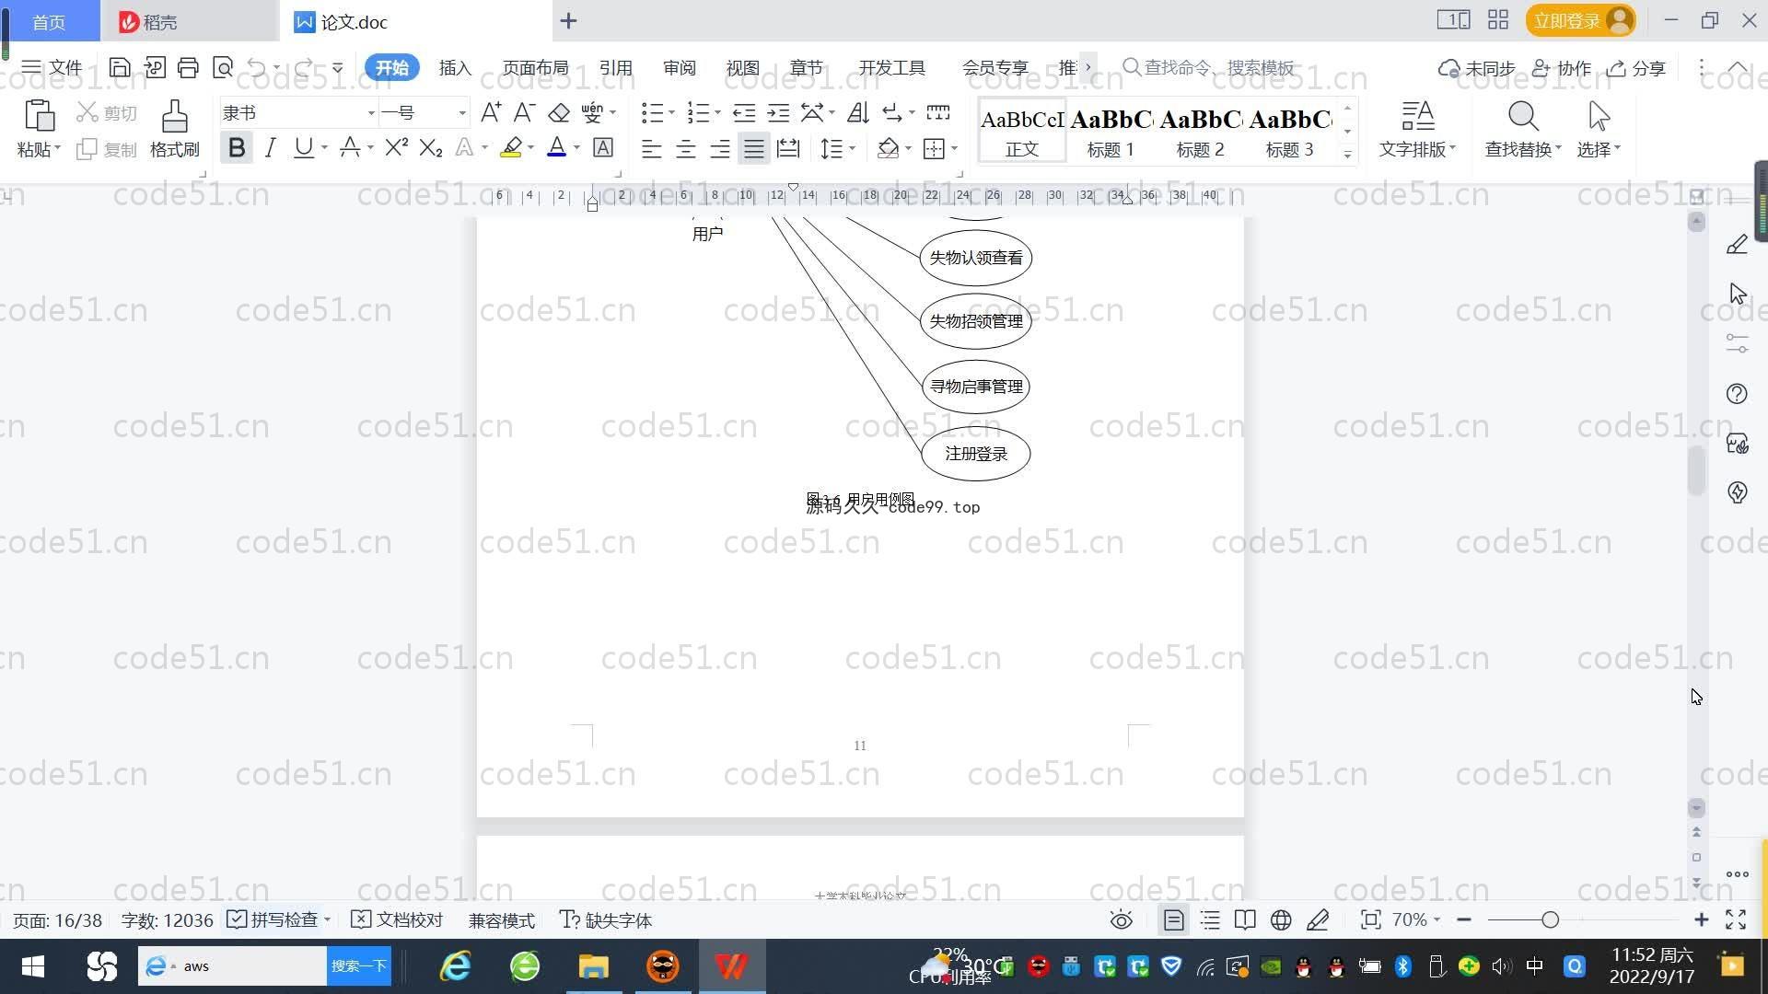Align text to the right

[720, 148]
